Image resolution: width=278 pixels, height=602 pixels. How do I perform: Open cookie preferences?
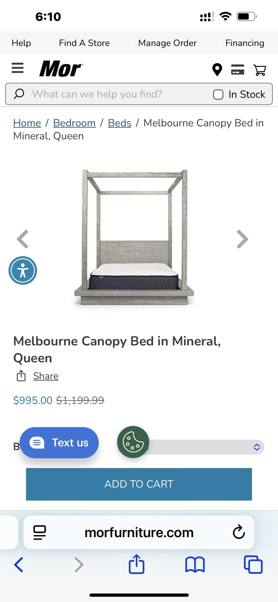(x=133, y=442)
